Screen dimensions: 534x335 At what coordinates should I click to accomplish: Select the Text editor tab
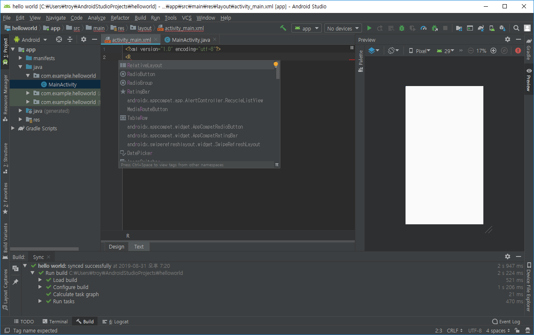[139, 246]
